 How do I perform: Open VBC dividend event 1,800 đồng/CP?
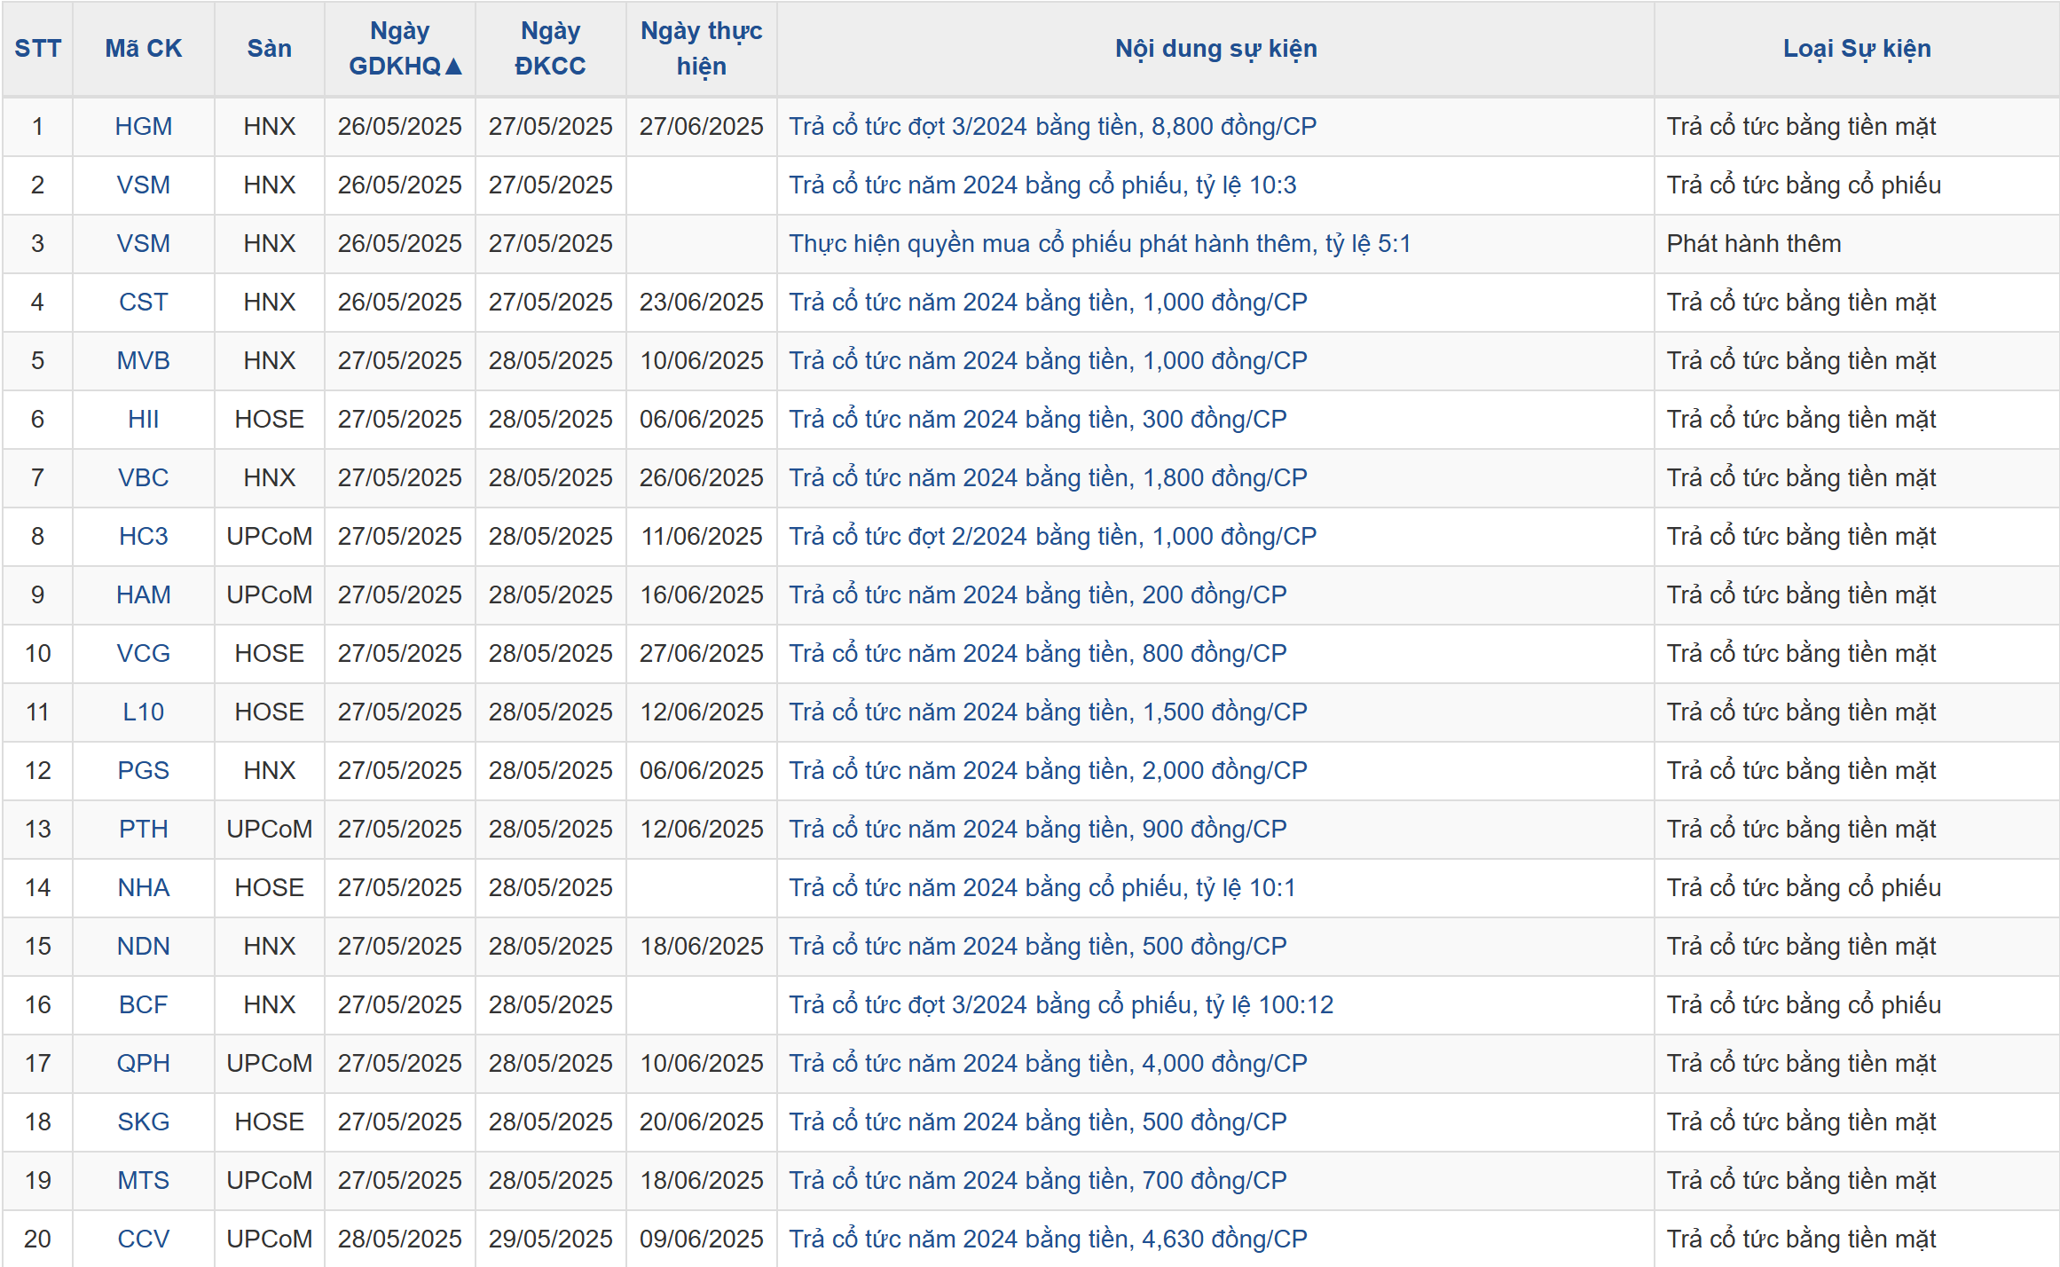1049,478
